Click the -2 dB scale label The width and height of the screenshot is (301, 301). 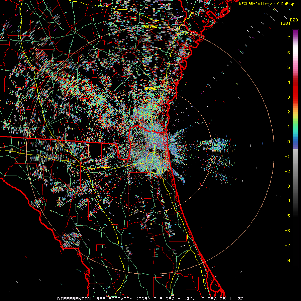287,172
